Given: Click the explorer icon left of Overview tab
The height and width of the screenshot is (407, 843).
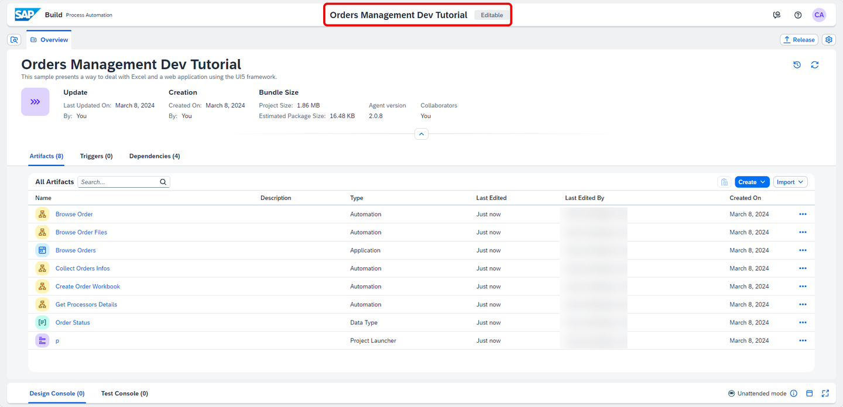Looking at the screenshot, I should pos(15,40).
